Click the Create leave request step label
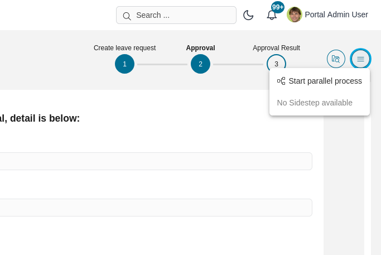Viewport: 381px width, 255px height. coord(124,48)
